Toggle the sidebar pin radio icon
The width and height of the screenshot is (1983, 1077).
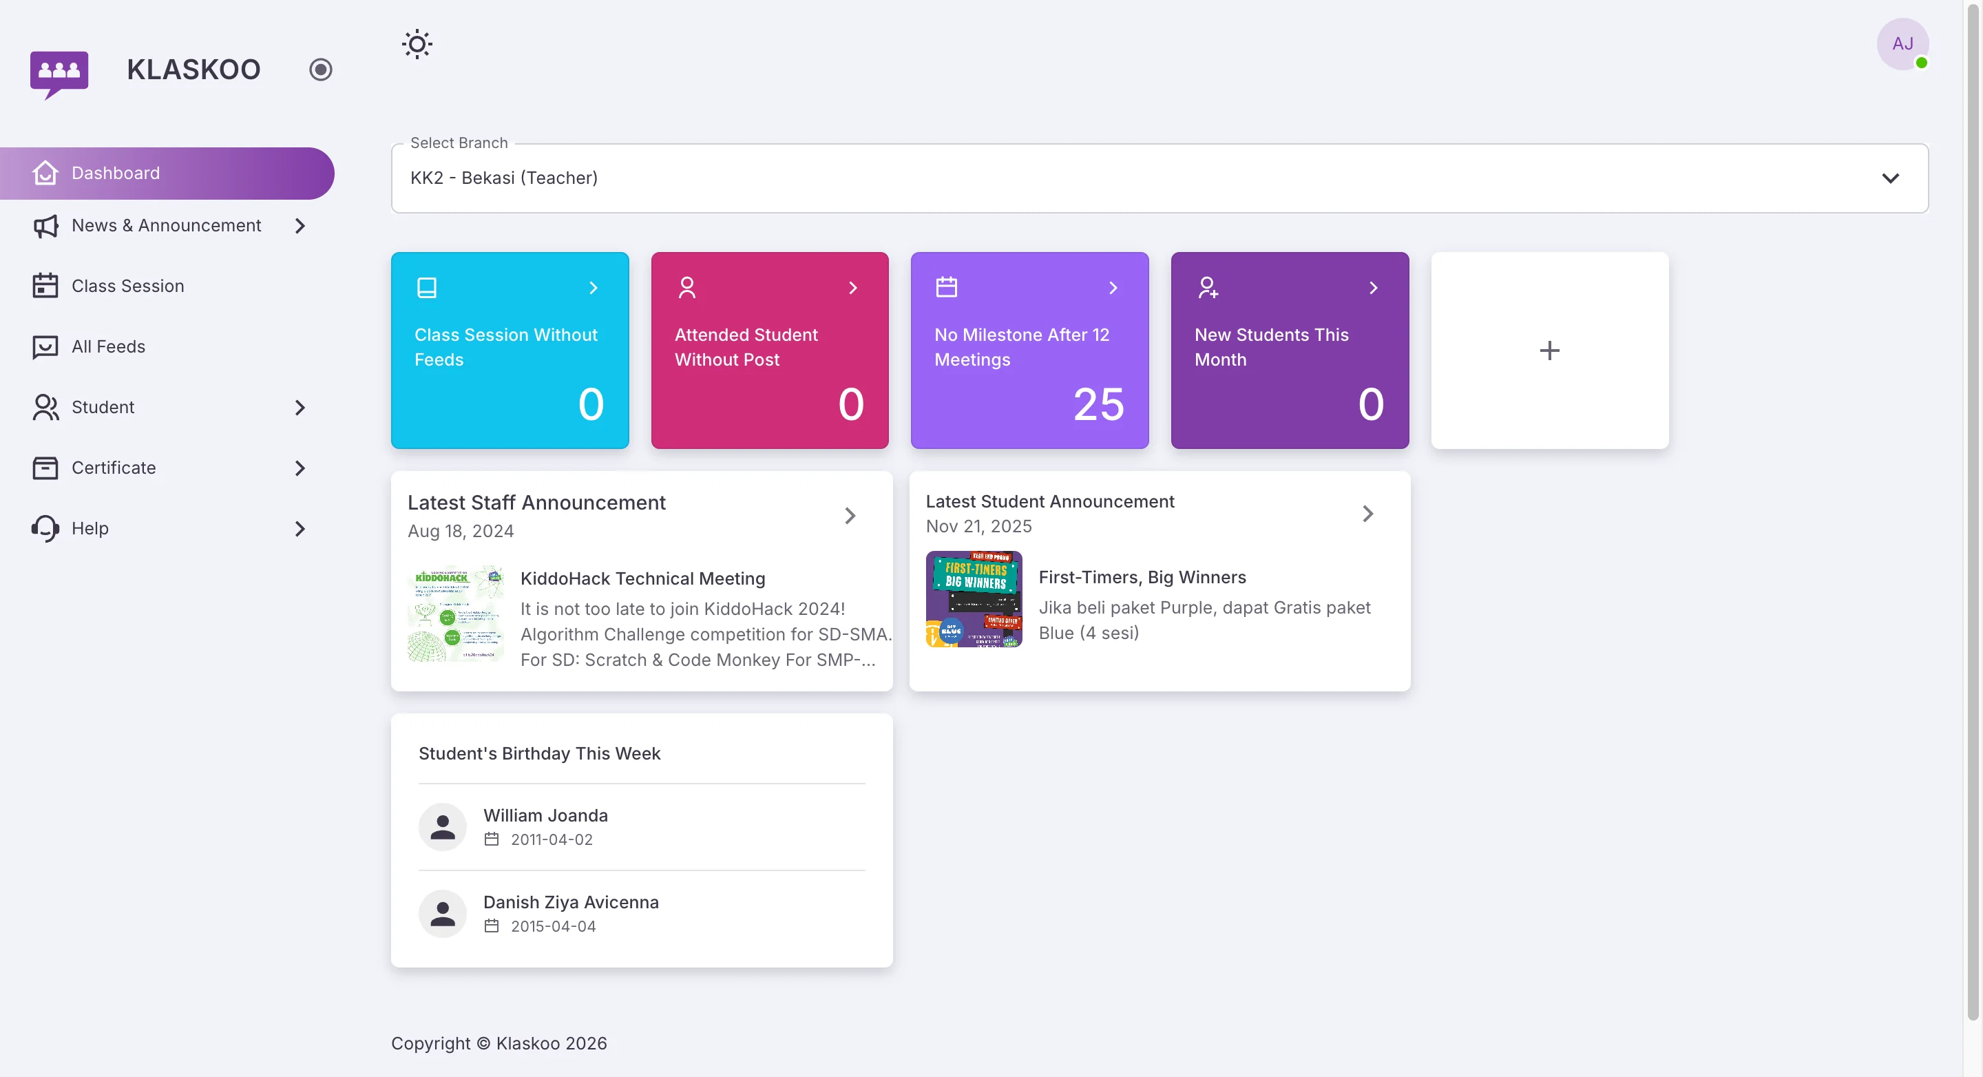click(x=320, y=70)
